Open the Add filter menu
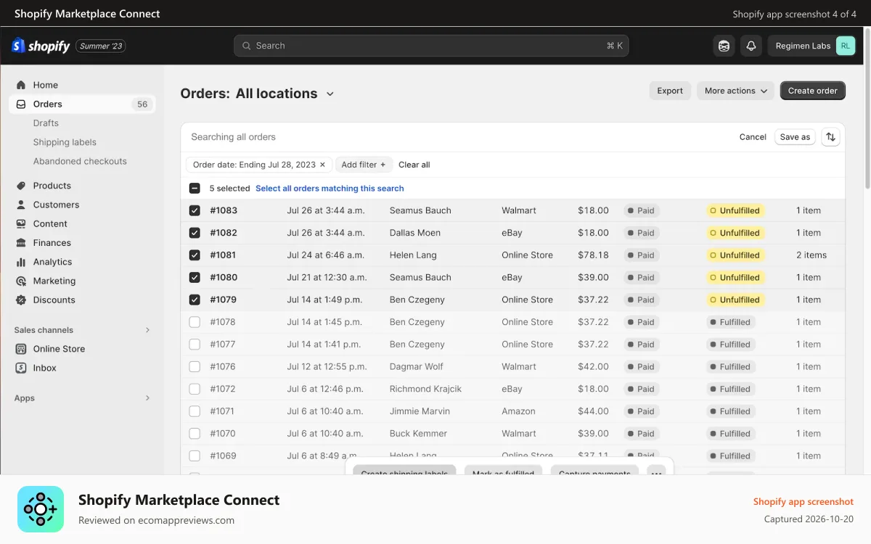This screenshot has width=871, height=544. 364,165
